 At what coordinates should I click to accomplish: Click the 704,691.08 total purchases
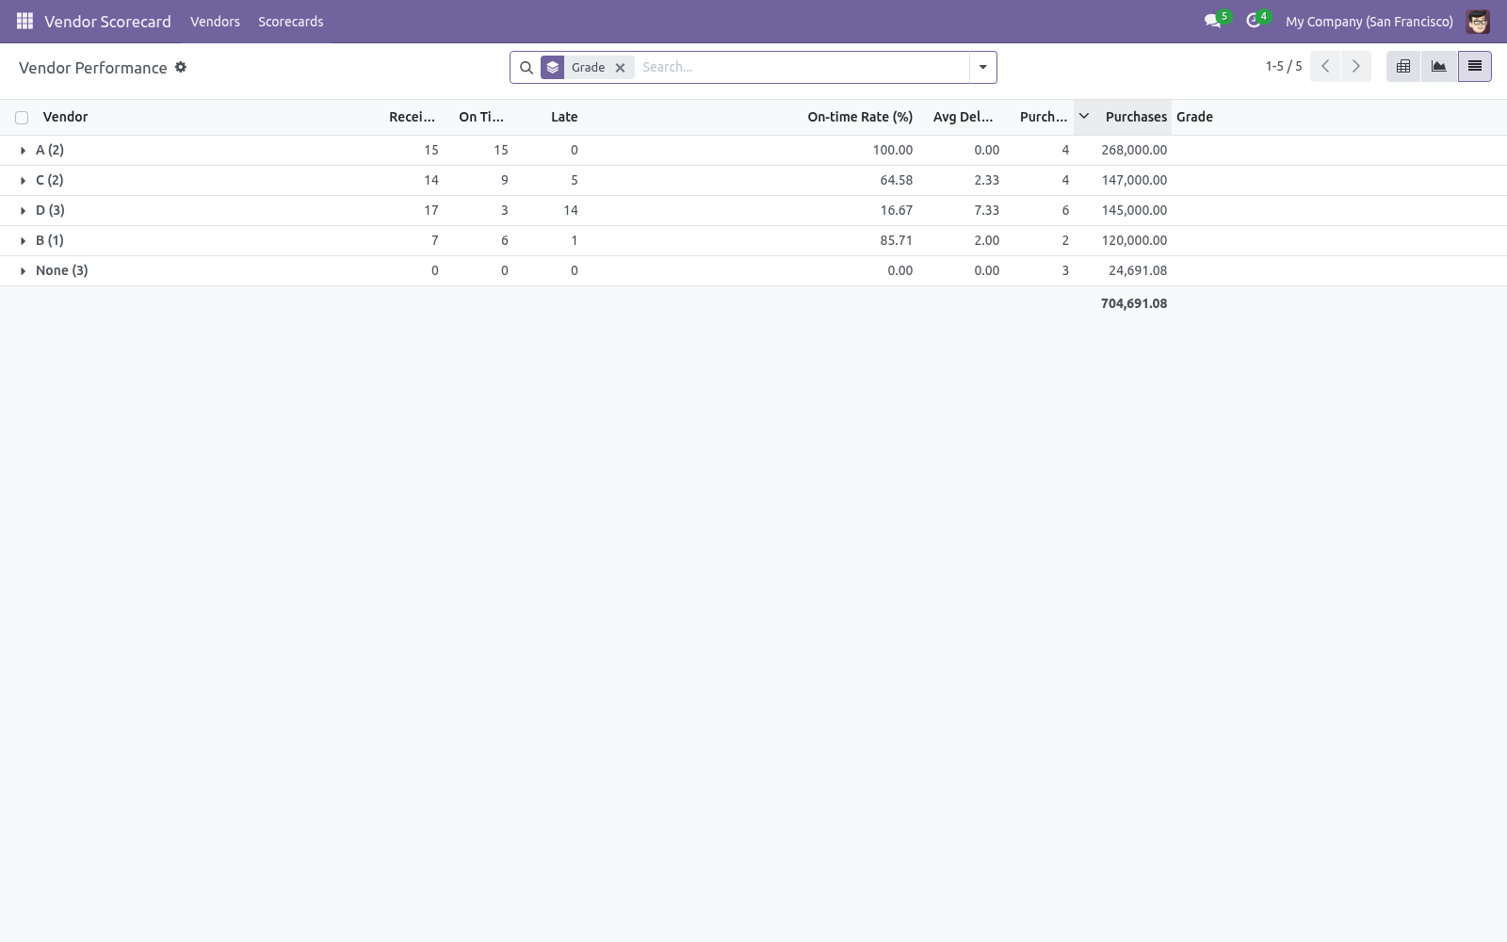pyautogui.click(x=1134, y=303)
